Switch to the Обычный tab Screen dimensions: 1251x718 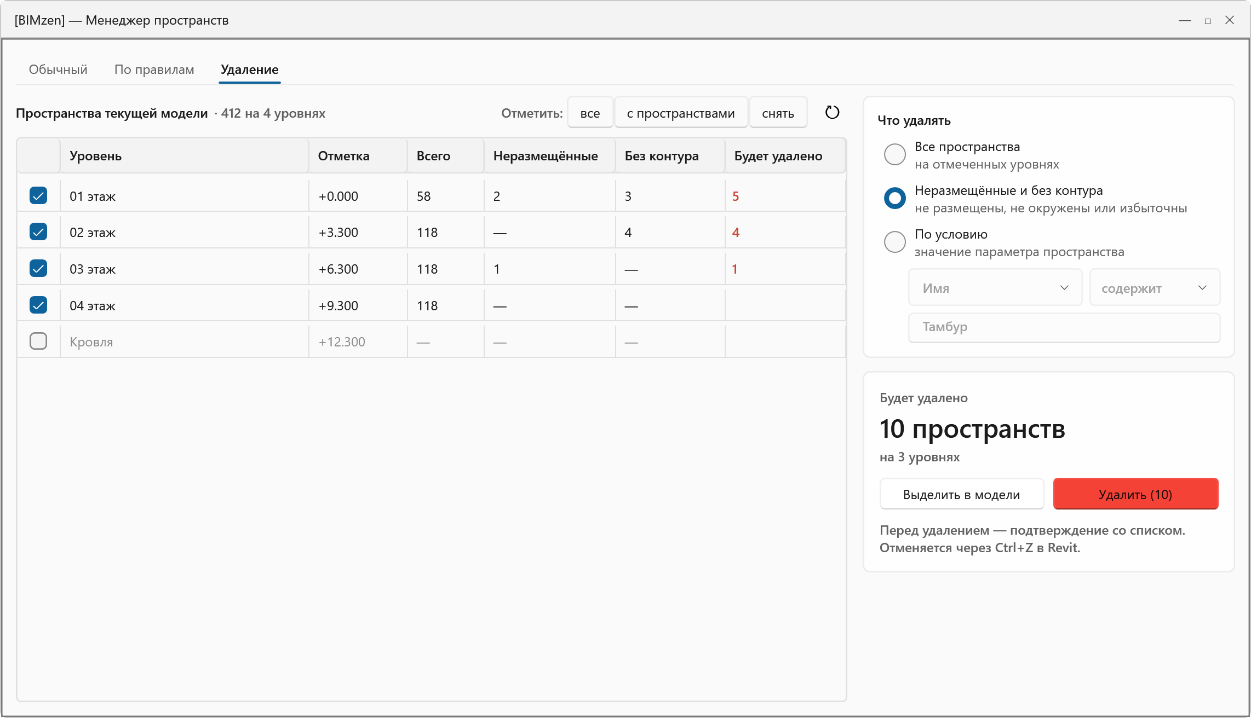pyautogui.click(x=58, y=70)
